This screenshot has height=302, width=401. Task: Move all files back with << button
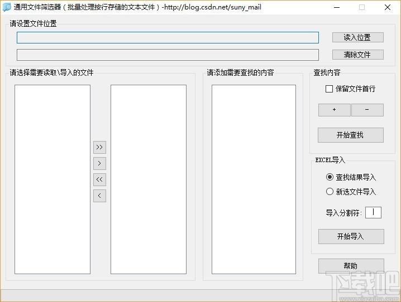99,179
